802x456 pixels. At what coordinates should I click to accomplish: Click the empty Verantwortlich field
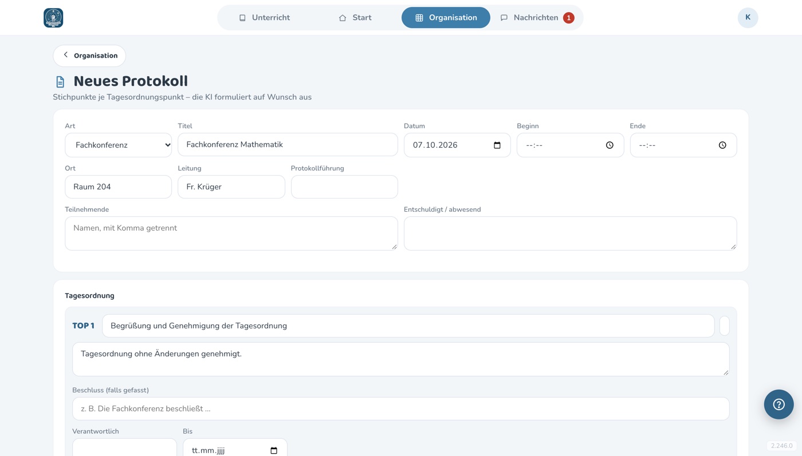click(x=124, y=447)
